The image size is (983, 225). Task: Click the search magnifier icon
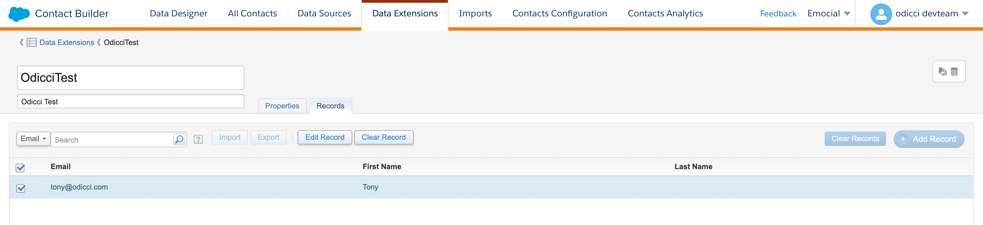(x=179, y=139)
